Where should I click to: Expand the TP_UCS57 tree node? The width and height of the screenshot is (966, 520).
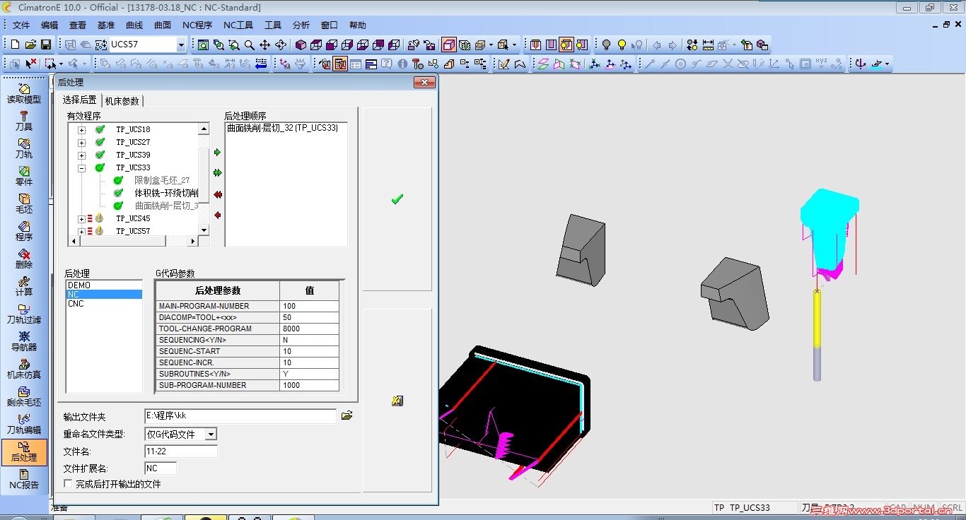tap(82, 231)
